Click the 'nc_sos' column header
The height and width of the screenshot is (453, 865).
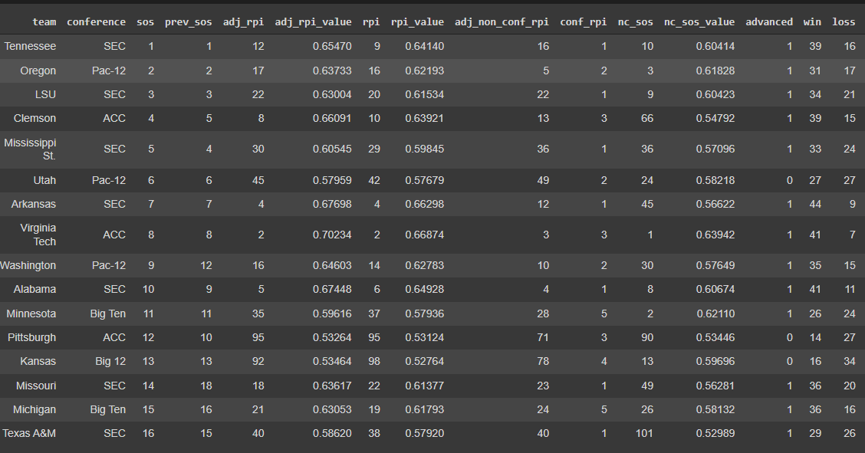635,22
